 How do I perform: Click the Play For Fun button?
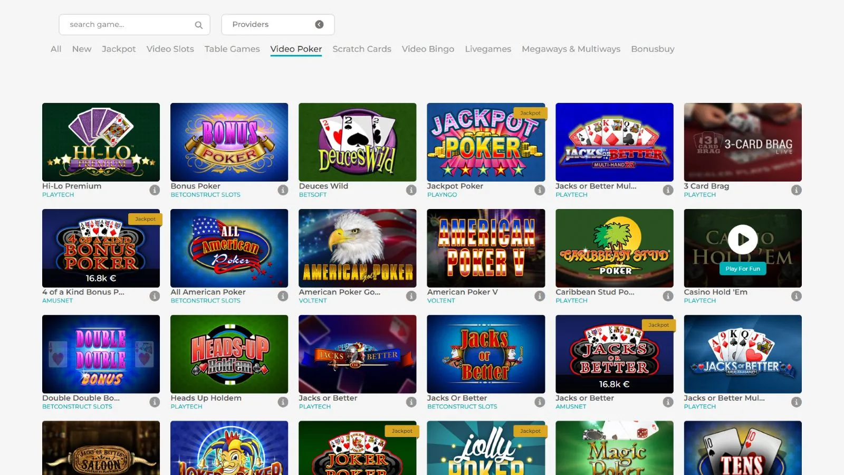[742, 269]
